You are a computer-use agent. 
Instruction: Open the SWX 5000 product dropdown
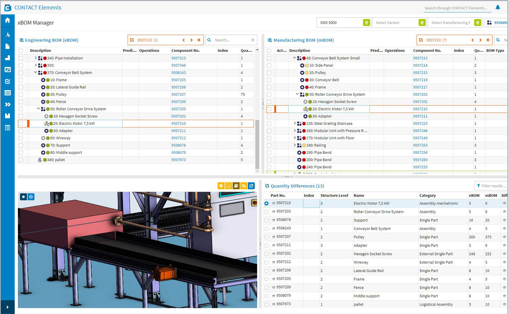pos(366,23)
